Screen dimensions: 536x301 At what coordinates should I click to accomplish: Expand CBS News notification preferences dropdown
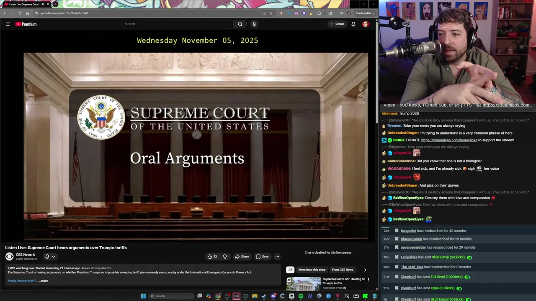(50, 257)
